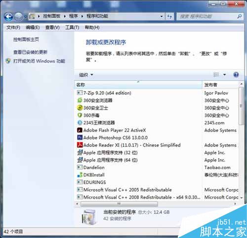The width and height of the screenshot is (247, 238).
Task: Sort by 名称 column header
Action: 138,85
